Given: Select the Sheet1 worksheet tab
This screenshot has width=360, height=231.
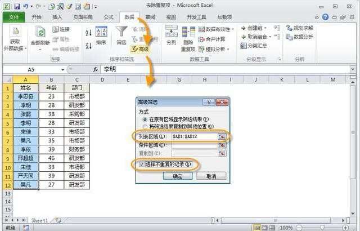Looking at the screenshot, I should click(x=40, y=220).
